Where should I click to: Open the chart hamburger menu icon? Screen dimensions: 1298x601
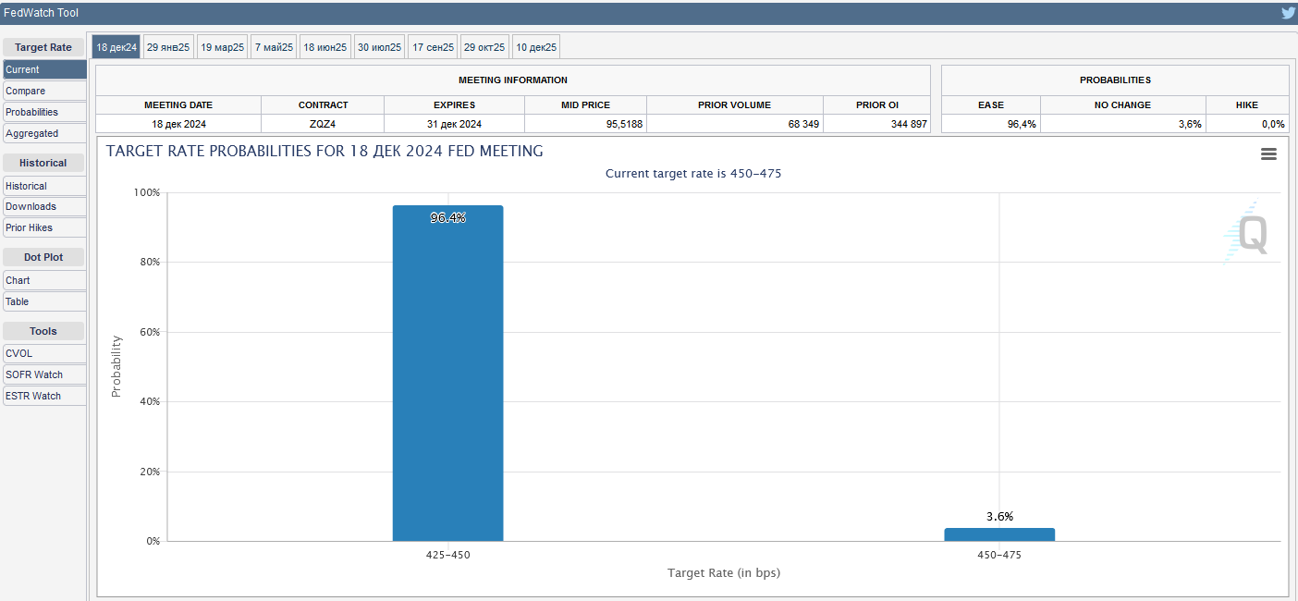point(1268,154)
